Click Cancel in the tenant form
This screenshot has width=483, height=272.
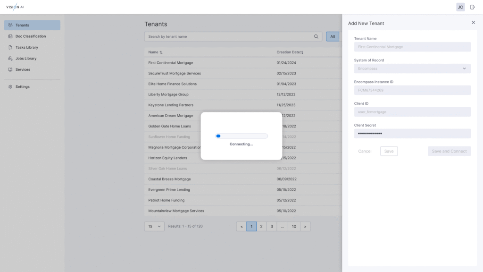tap(365, 151)
